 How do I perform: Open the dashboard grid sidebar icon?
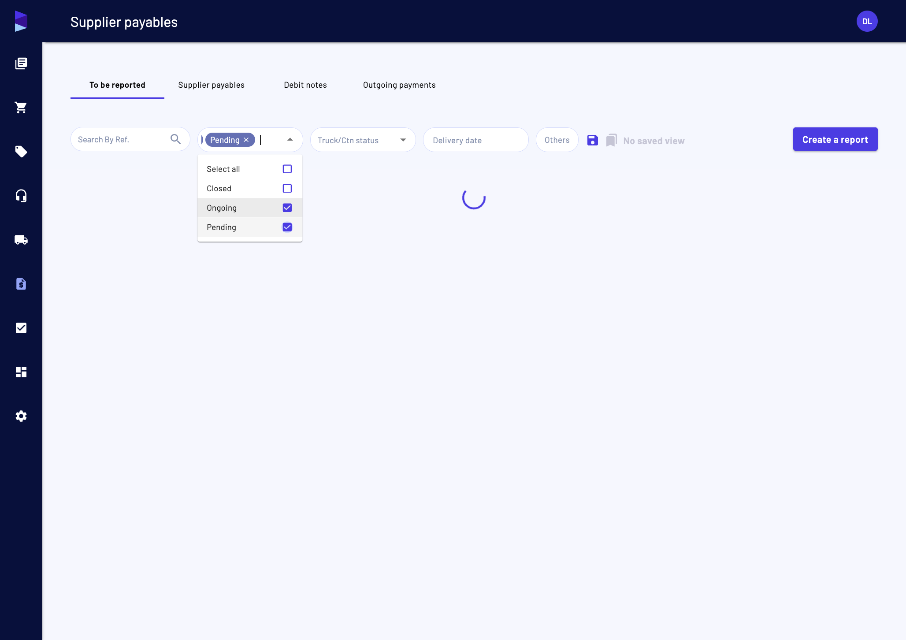tap(21, 372)
